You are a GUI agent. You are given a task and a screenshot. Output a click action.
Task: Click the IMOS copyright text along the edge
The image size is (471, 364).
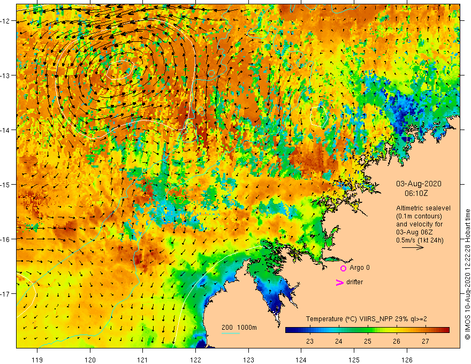(x=467, y=274)
